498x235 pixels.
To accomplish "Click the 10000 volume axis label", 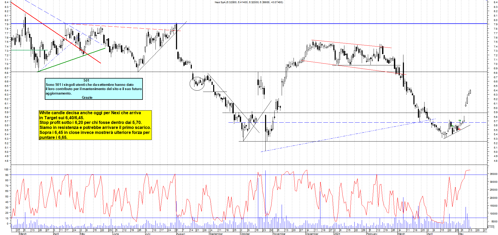I will coord(494,213).
